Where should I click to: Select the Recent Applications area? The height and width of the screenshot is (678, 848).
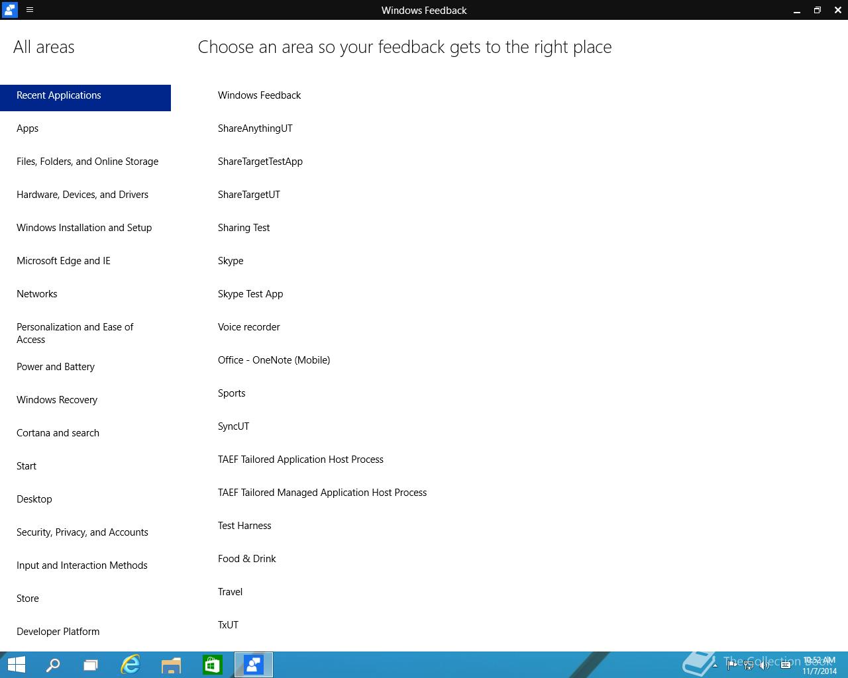[85, 97]
